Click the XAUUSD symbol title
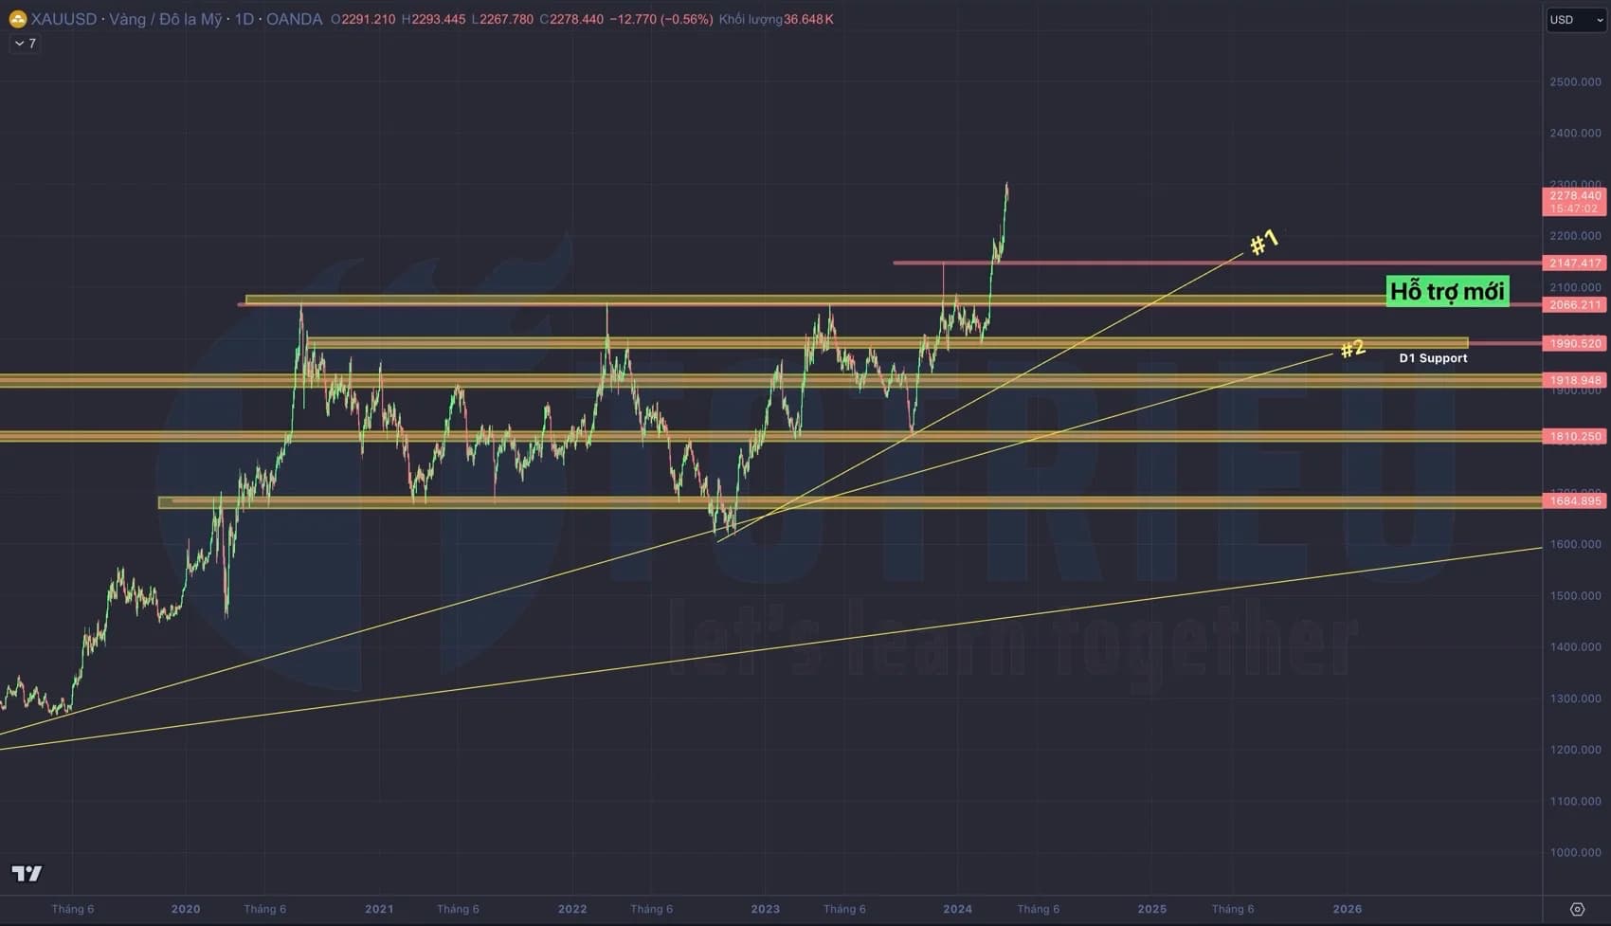1611x926 pixels. pyautogui.click(x=64, y=19)
